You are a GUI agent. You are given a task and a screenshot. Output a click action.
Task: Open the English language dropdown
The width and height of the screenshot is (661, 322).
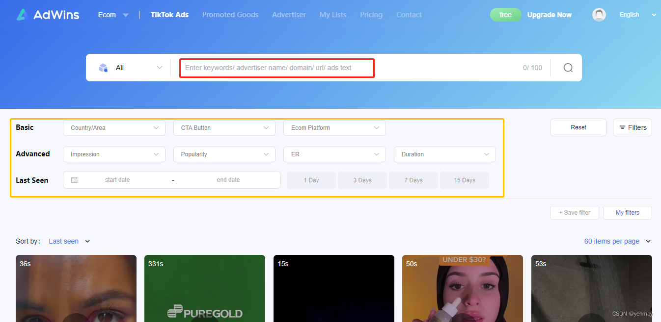point(637,15)
